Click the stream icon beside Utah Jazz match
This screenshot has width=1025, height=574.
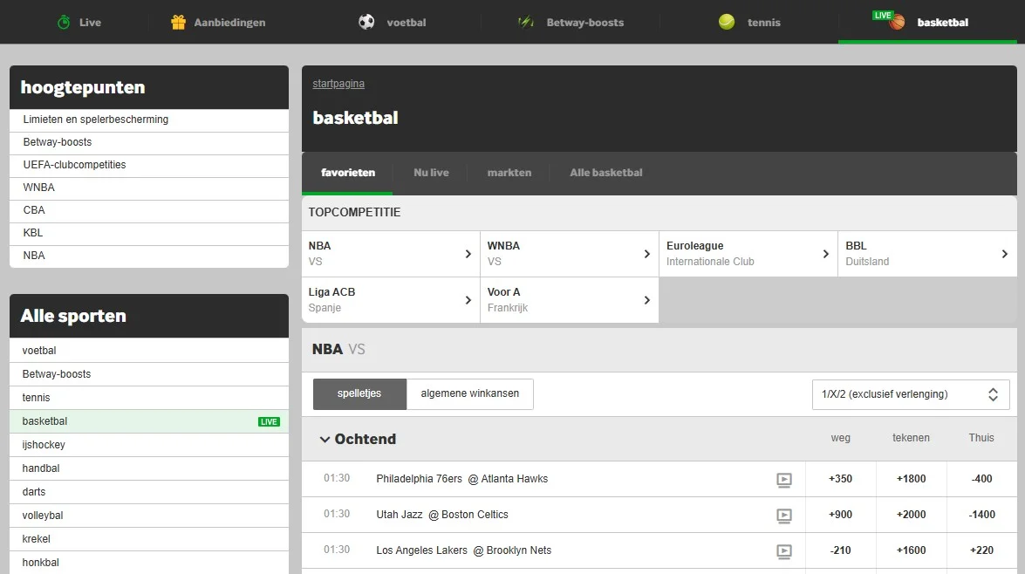pos(782,515)
